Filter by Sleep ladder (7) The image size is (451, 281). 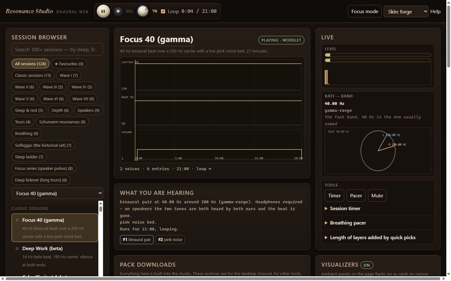29,157
